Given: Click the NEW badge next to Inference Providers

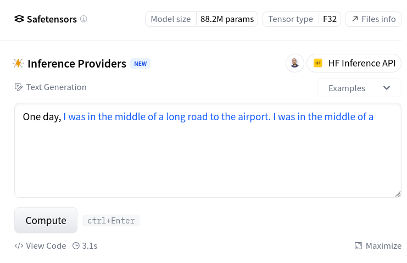Looking at the screenshot, I should pos(140,64).
